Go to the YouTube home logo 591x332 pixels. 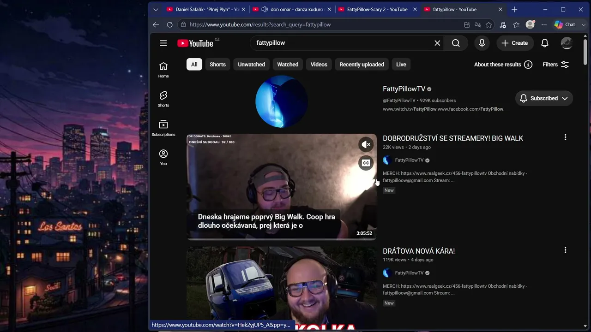point(195,43)
